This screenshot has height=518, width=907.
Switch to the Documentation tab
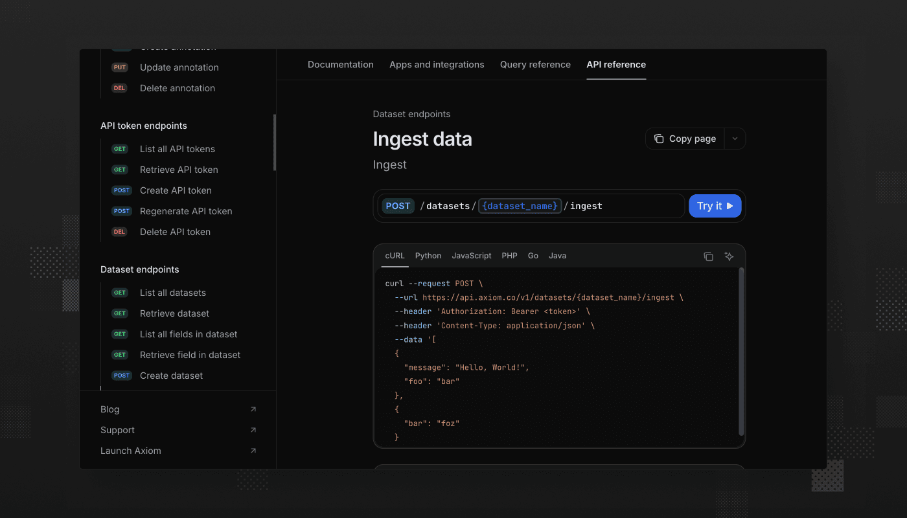click(341, 64)
